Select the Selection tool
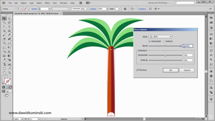 click(x=4, y=18)
